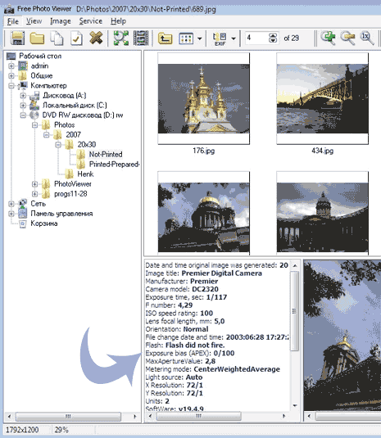Increase image number with stepper up arrow

click(x=273, y=35)
